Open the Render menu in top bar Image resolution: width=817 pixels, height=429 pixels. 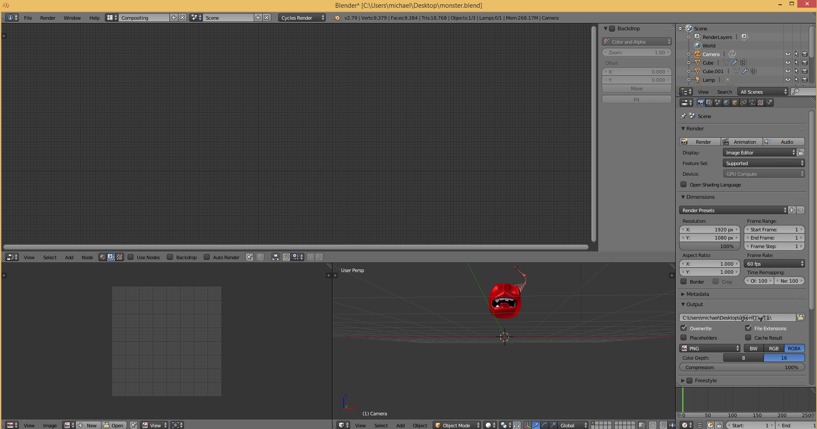(48, 18)
